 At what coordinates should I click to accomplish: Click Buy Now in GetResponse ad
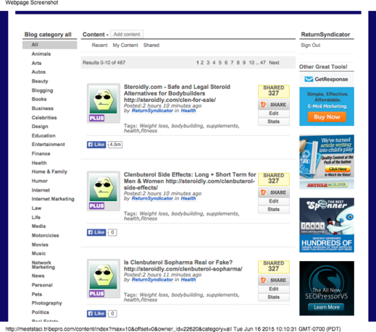pyautogui.click(x=327, y=117)
